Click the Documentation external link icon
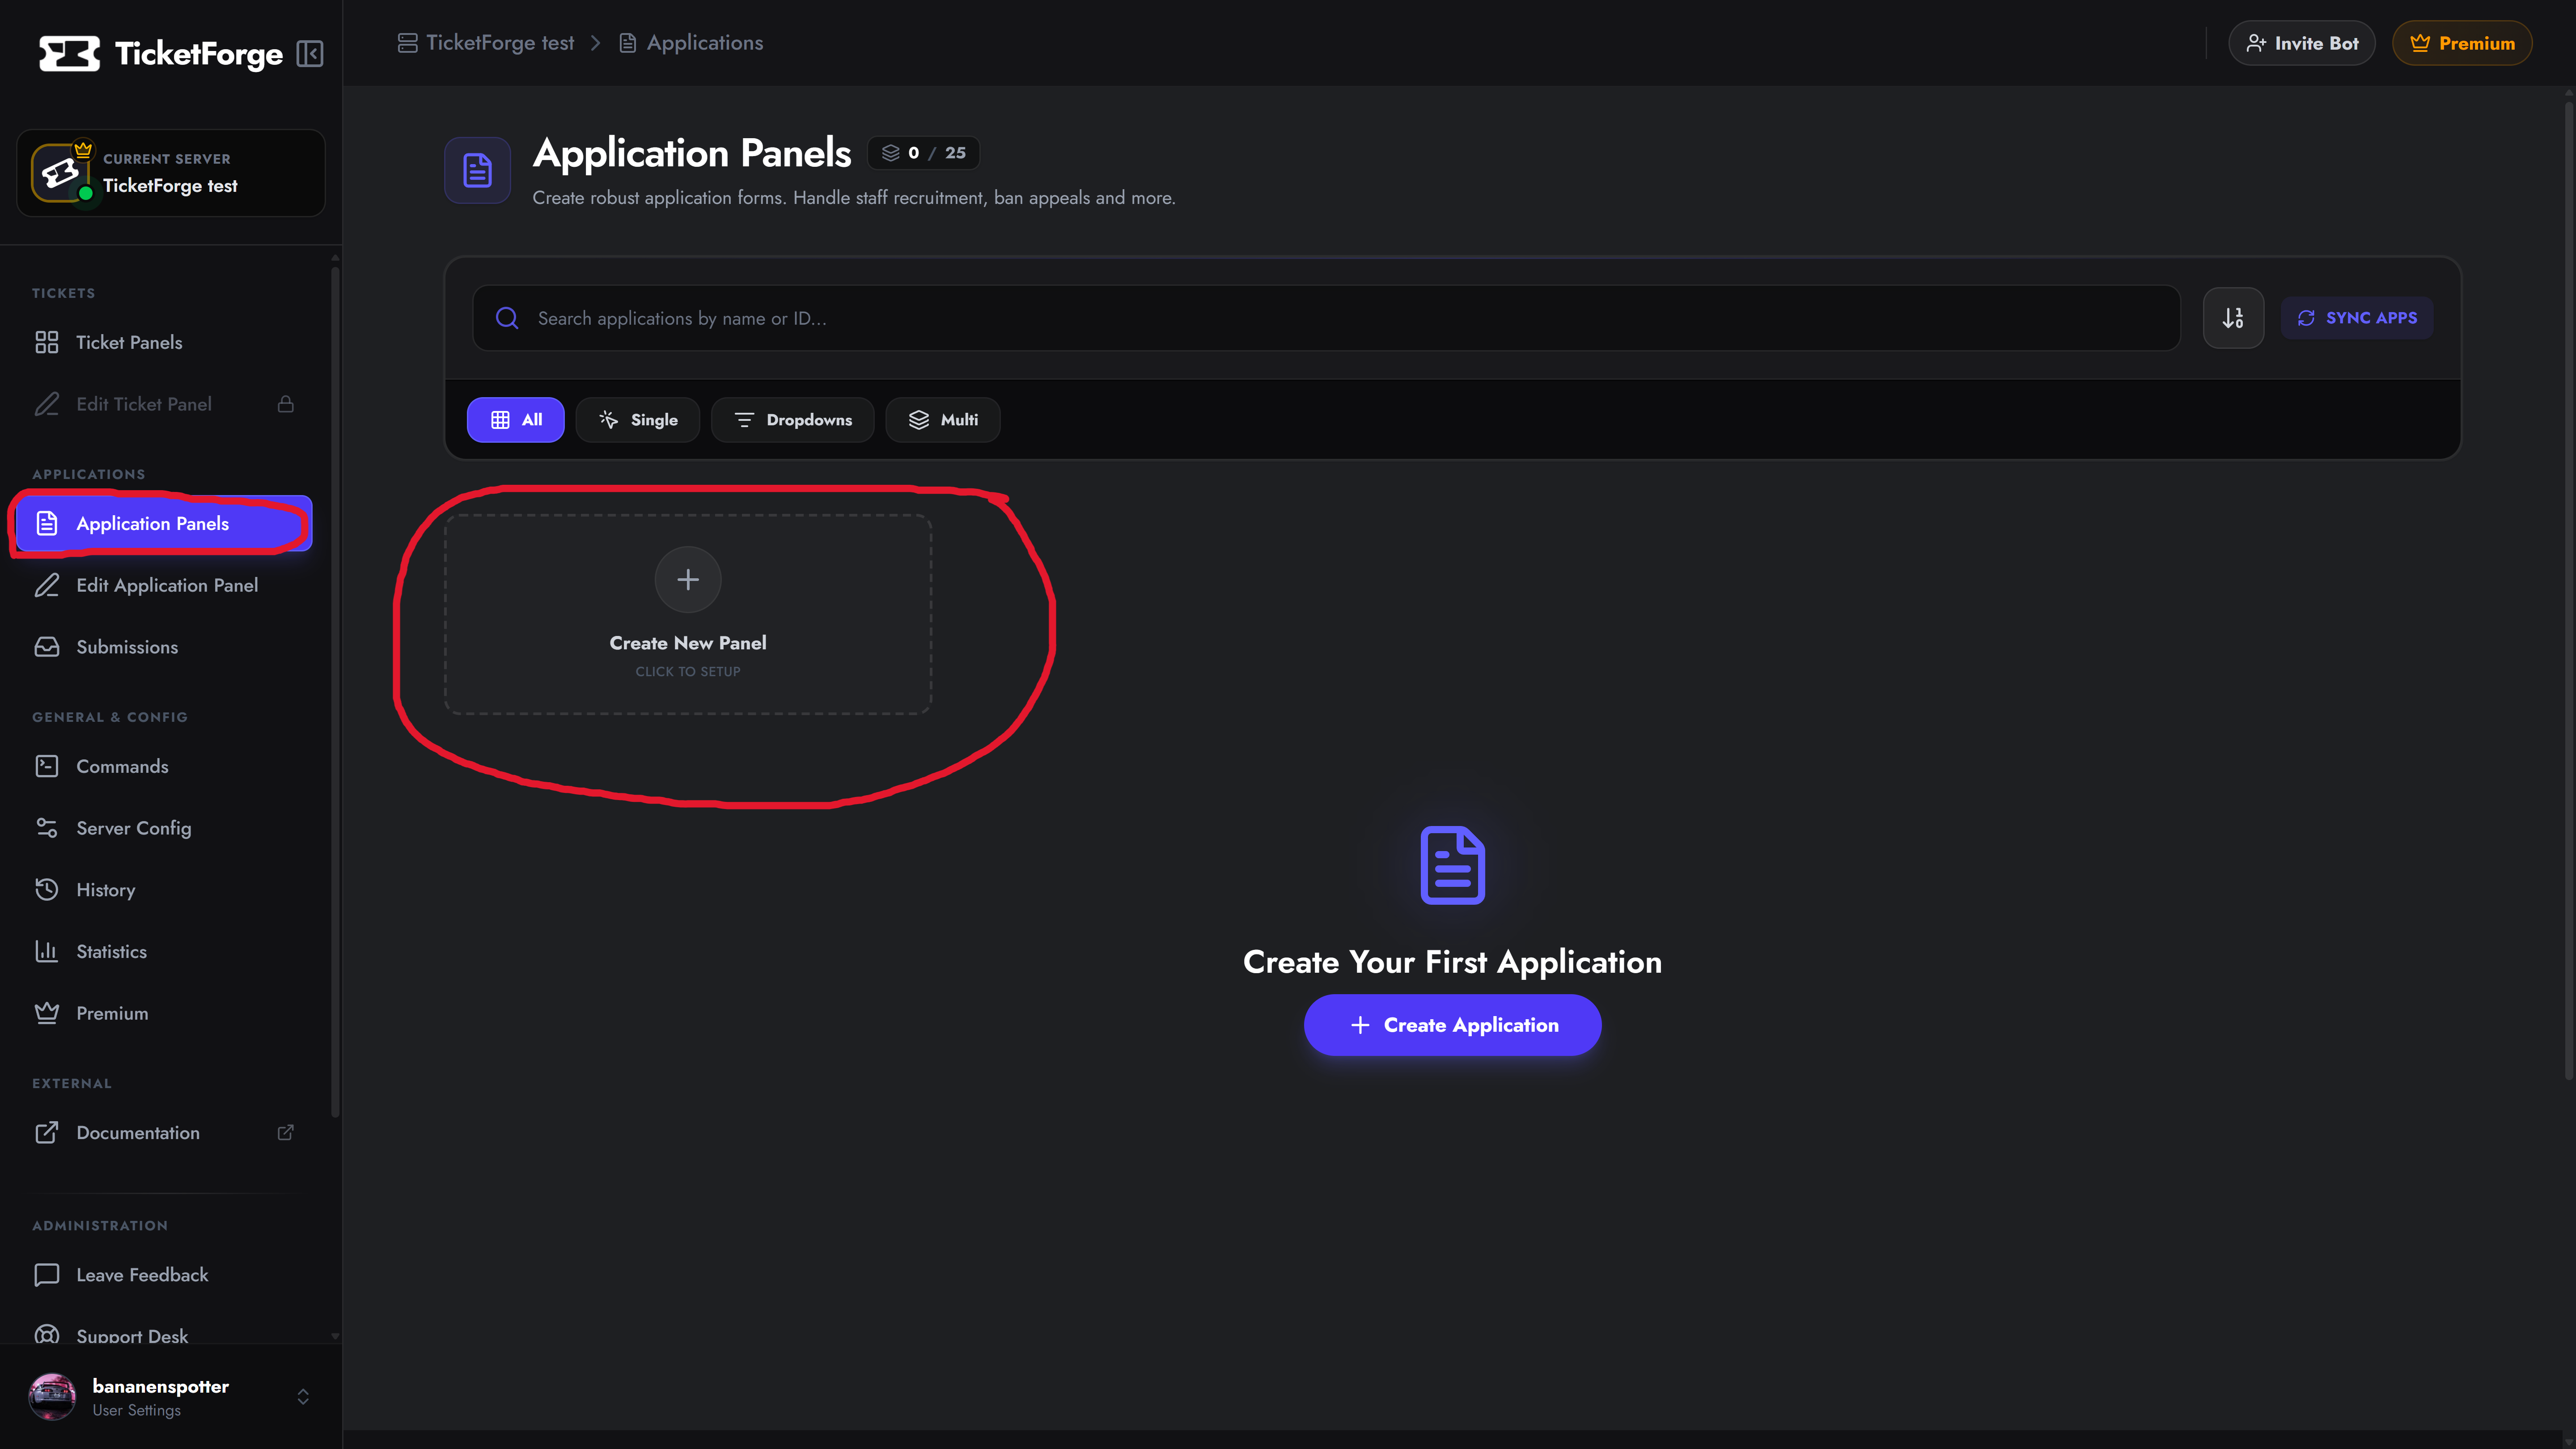Viewport: 2576px width, 1449px height. coord(285,1132)
